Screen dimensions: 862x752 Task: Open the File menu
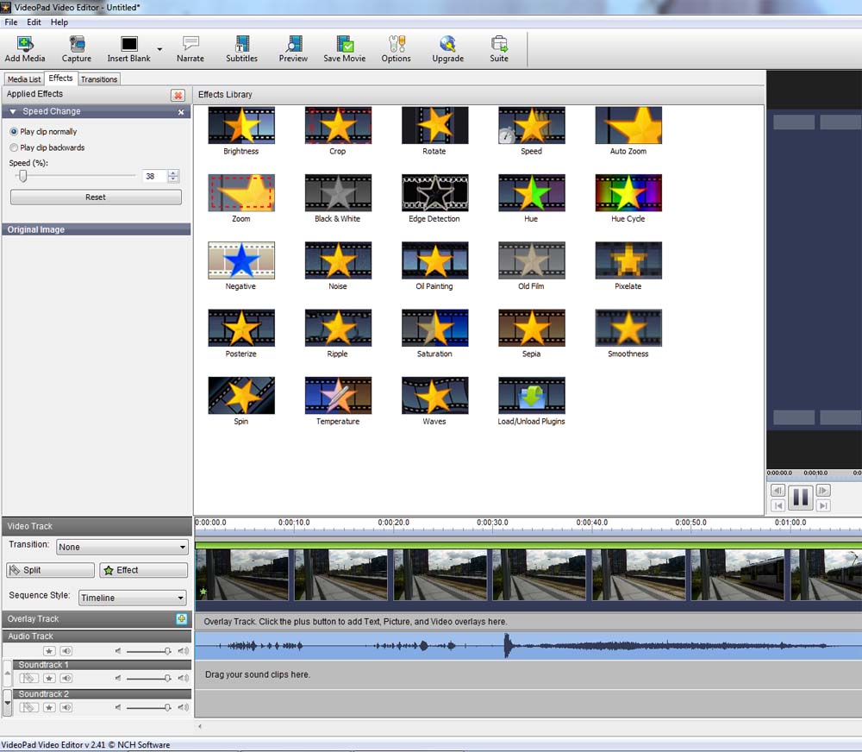tap(11, 22)
